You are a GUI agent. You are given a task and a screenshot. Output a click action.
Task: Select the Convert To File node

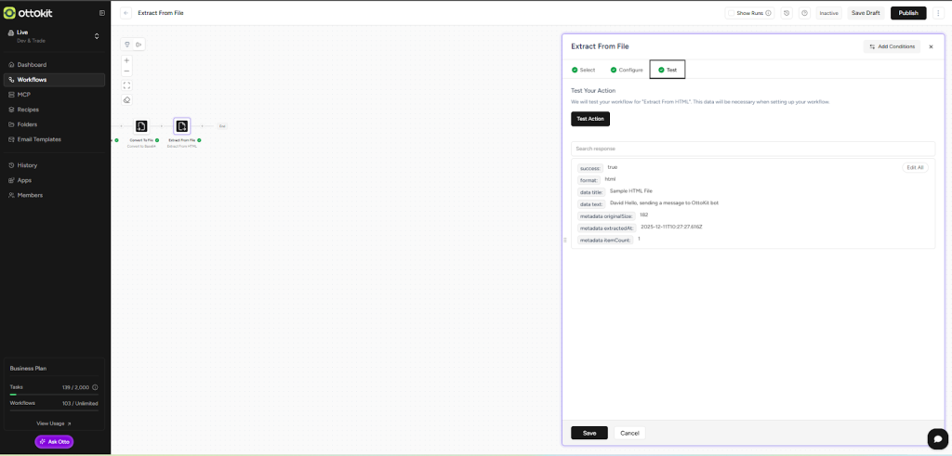click(141, 126)
